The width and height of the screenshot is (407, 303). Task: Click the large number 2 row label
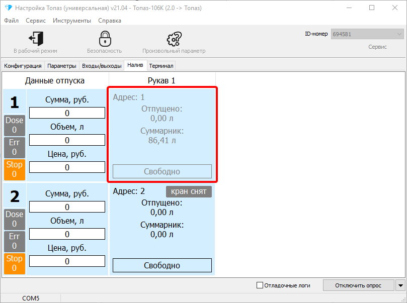[15, 196]
